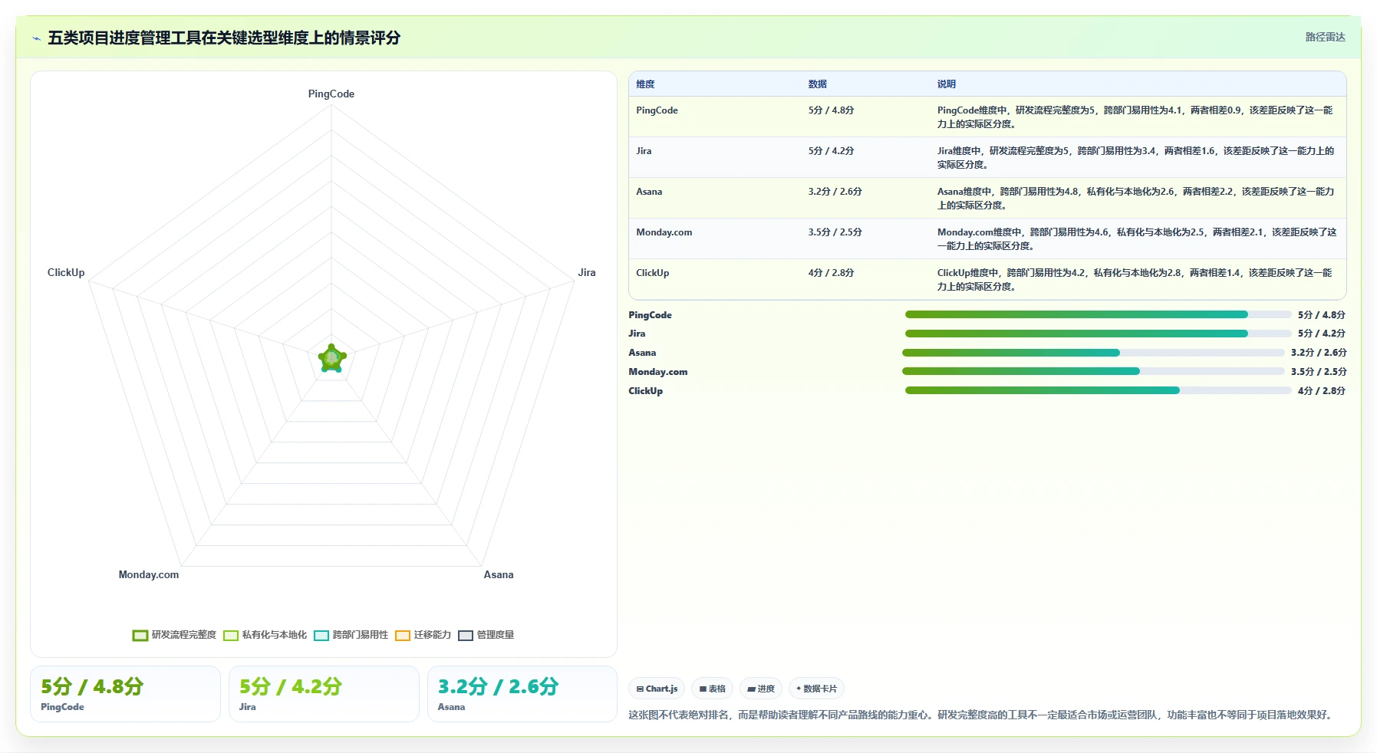Click the Monday.com label beside the progress bars
The width and height of the screenshot is (1377, 753).
658,372
